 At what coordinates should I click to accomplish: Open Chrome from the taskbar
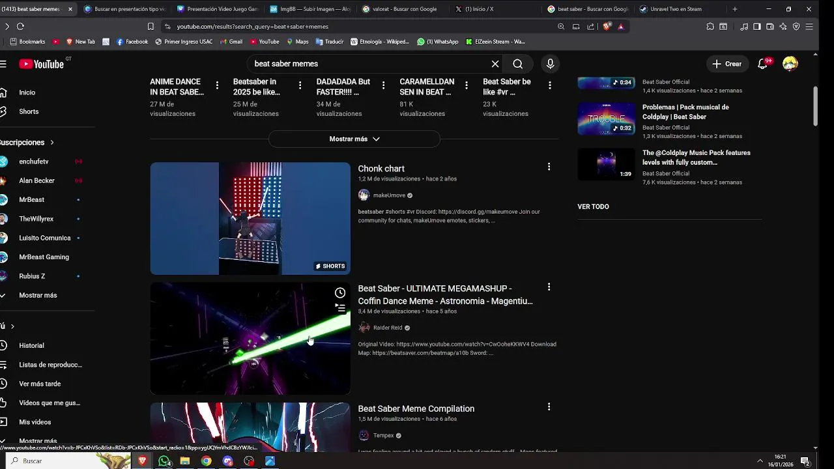207,461
